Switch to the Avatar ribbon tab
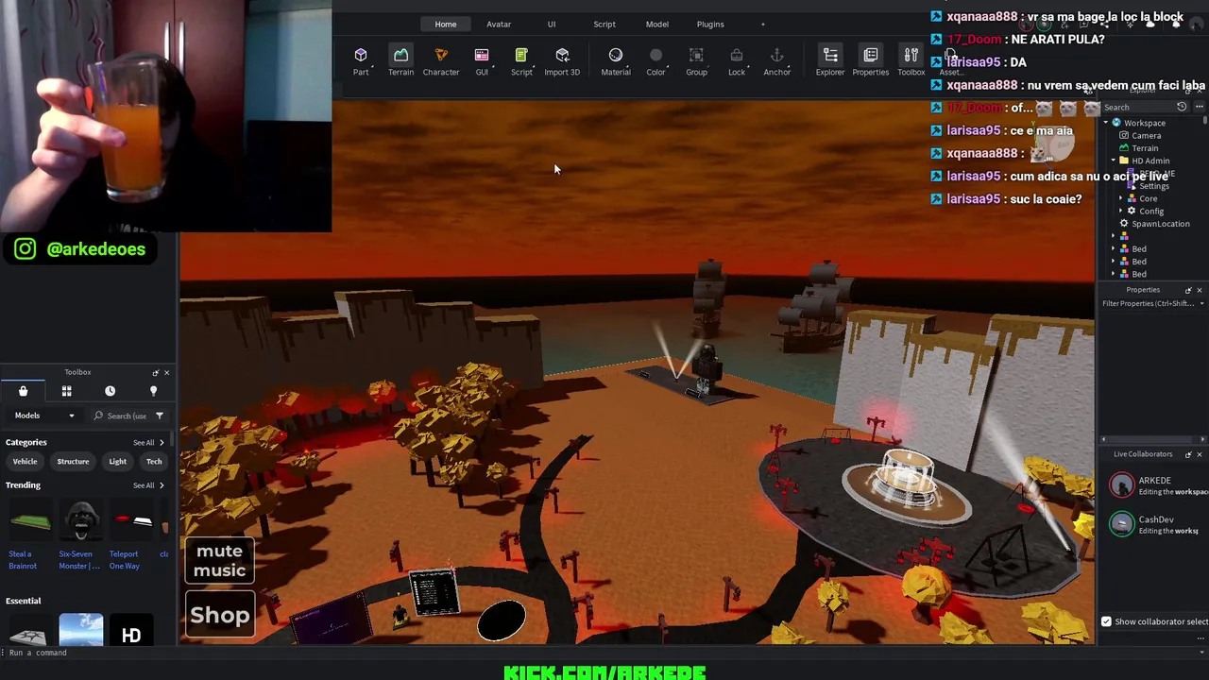 click(499, 24)
